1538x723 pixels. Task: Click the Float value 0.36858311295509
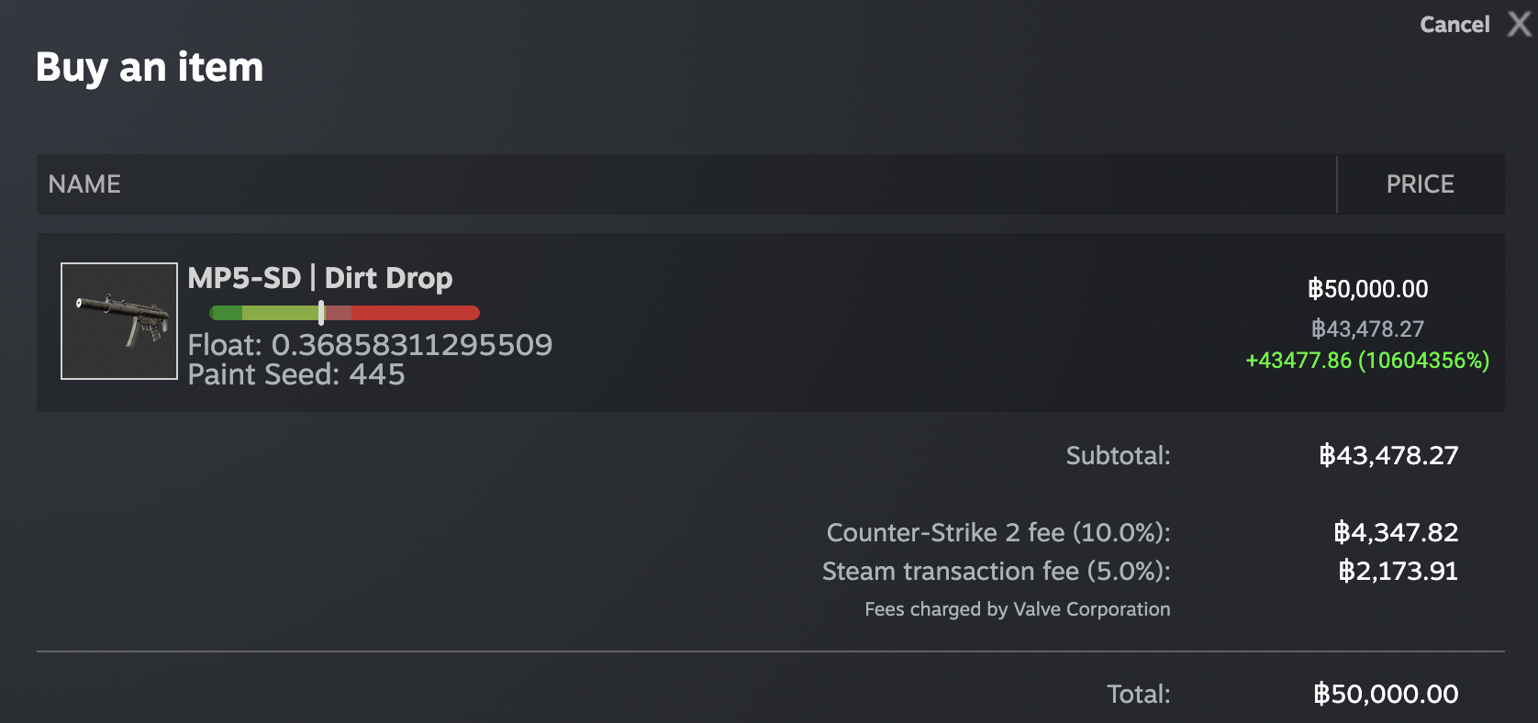pyautogui.click(x=411, y=345)
